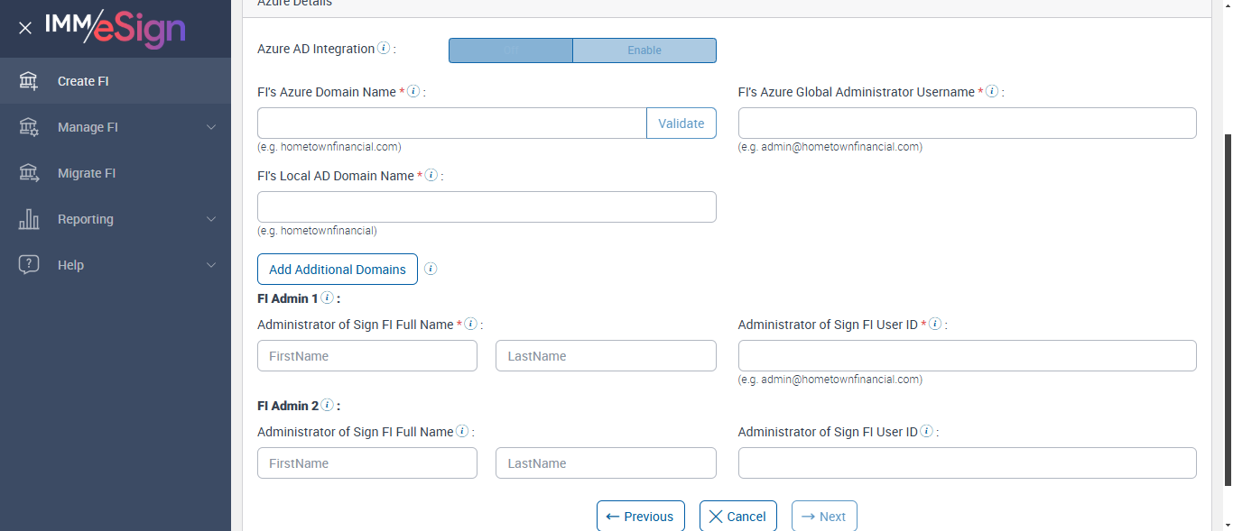Click the FI's Local AD Domain Name info icon
The width and height of the screenshot is (1233, 531).
pyautogui.click(x=431, y=175)
